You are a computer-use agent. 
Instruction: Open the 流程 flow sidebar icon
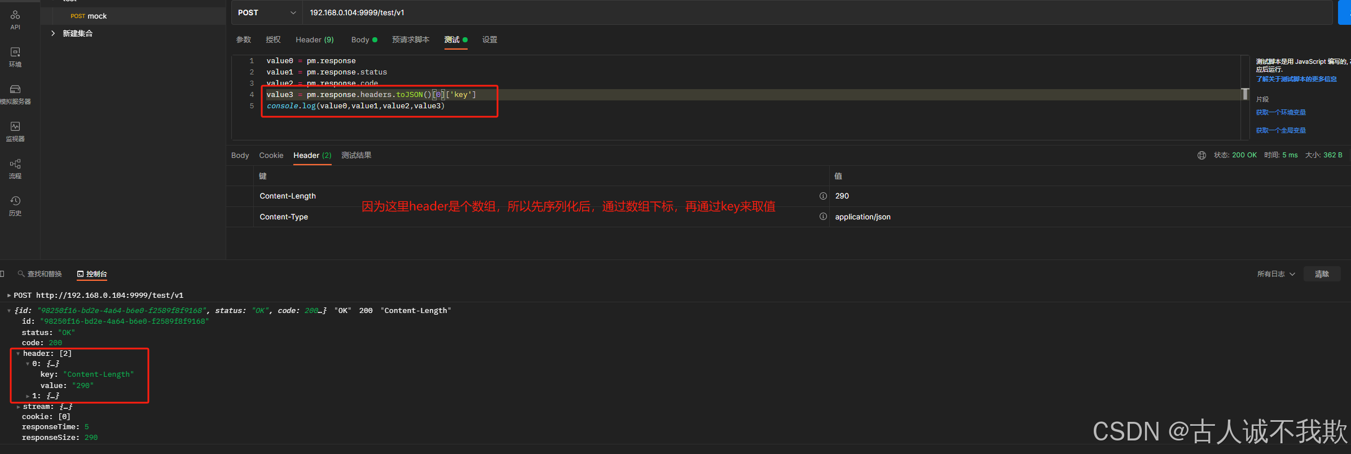point(15,168)
